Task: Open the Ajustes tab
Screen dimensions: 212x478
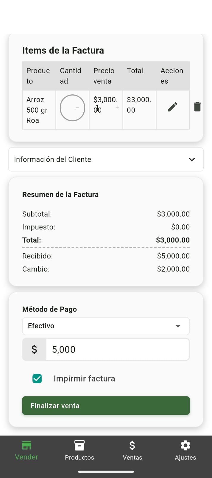Action: [x=185, y=450]
